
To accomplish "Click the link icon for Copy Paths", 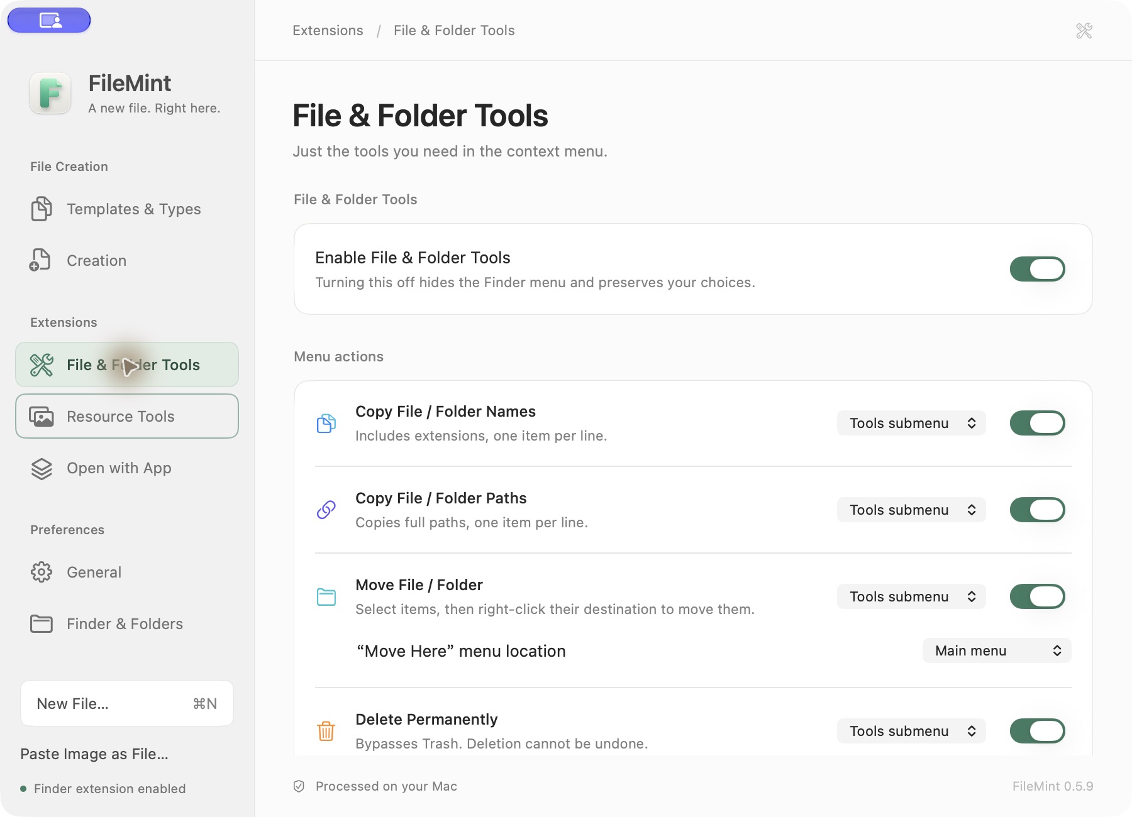I will [x=326, y=510].
